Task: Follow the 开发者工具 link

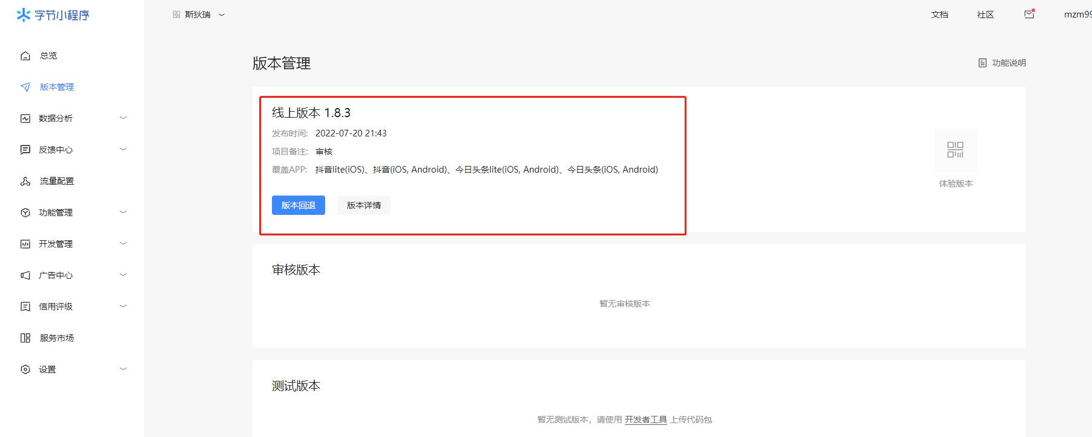Action: (x=645, y=419)
